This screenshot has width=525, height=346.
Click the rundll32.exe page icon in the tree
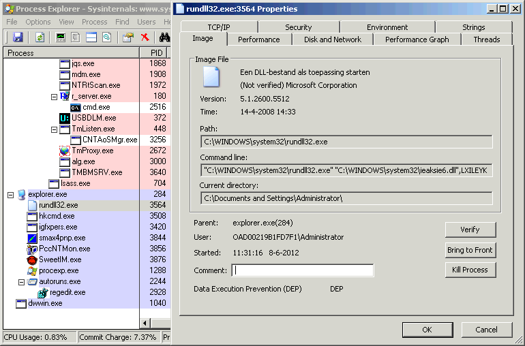click(32, 206)
